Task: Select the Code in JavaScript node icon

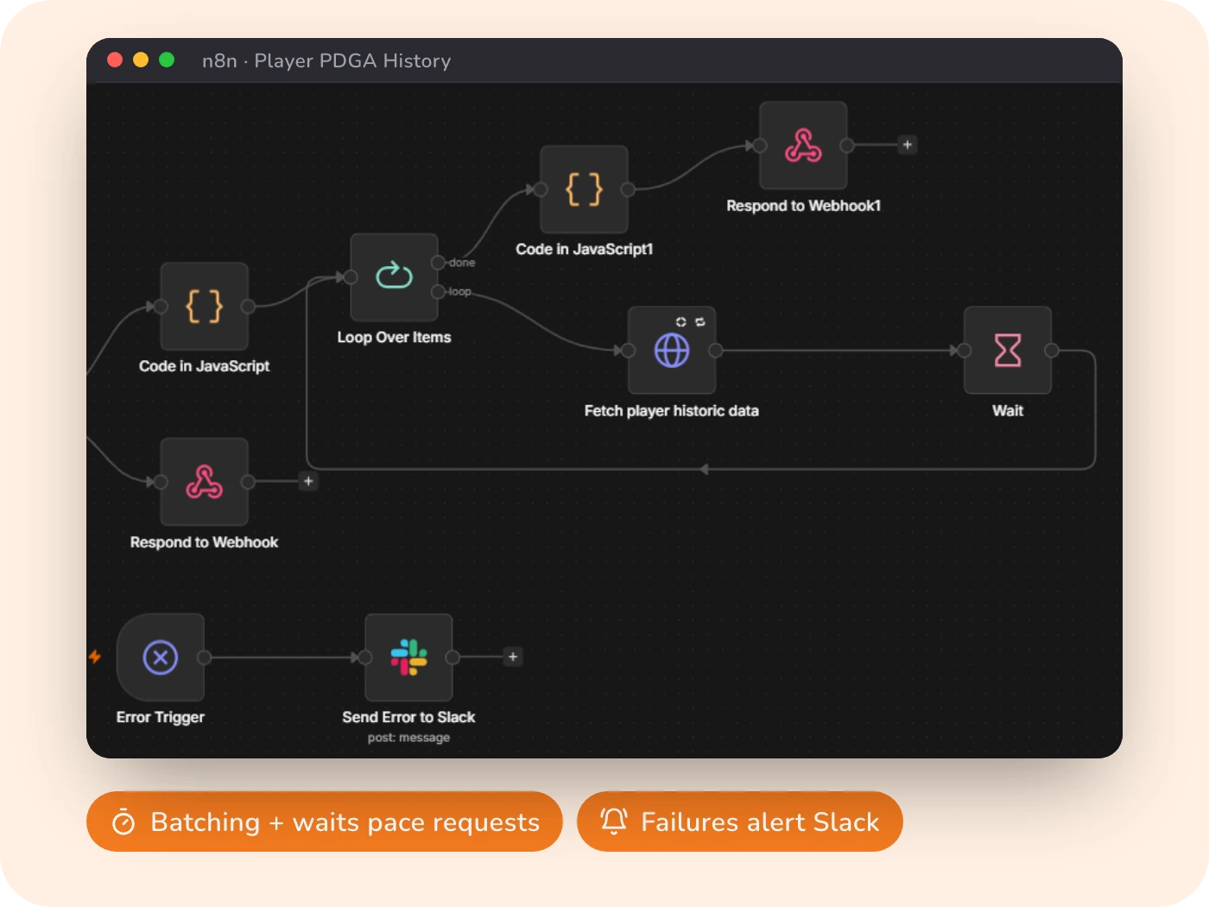Action: pos(205,306)
